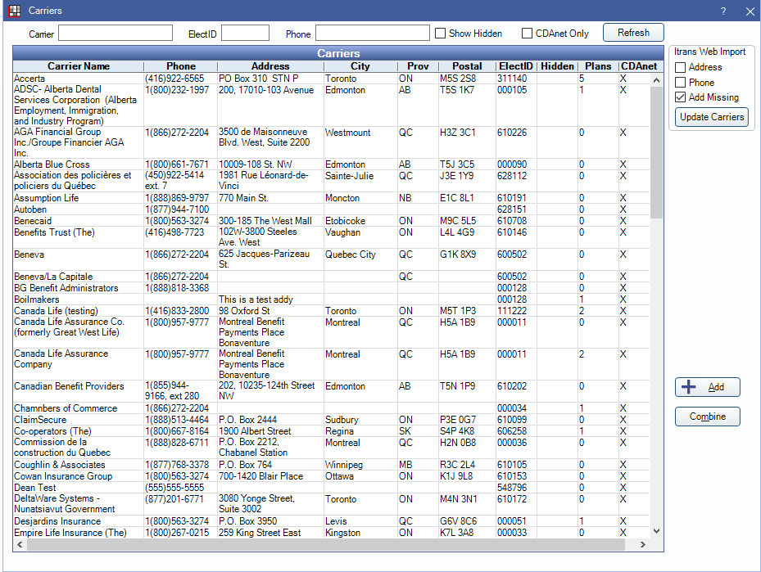This screenshot has width=761, height=572.
Task: Uncheck the Add Missing checkbox
Action: point(681,97)
